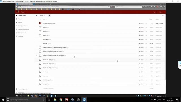Sort the list by Taille column header
The image size is (181, 102).
[150, 19]
